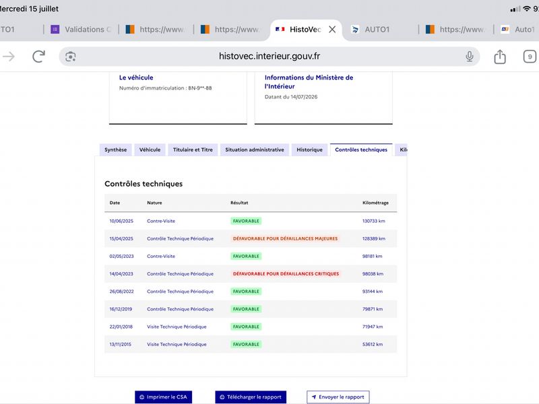This screenshot has width=539, height=404.
Task: Go forward with the arrow icon
Action: coord(9,57)
